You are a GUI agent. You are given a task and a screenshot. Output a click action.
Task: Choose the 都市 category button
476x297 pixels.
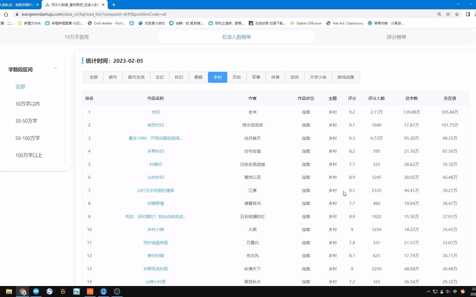click(x=113, y=77)
